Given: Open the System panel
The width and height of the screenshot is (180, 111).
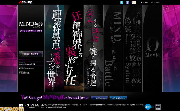Looking at the screenshot, I should click(133, 48).
